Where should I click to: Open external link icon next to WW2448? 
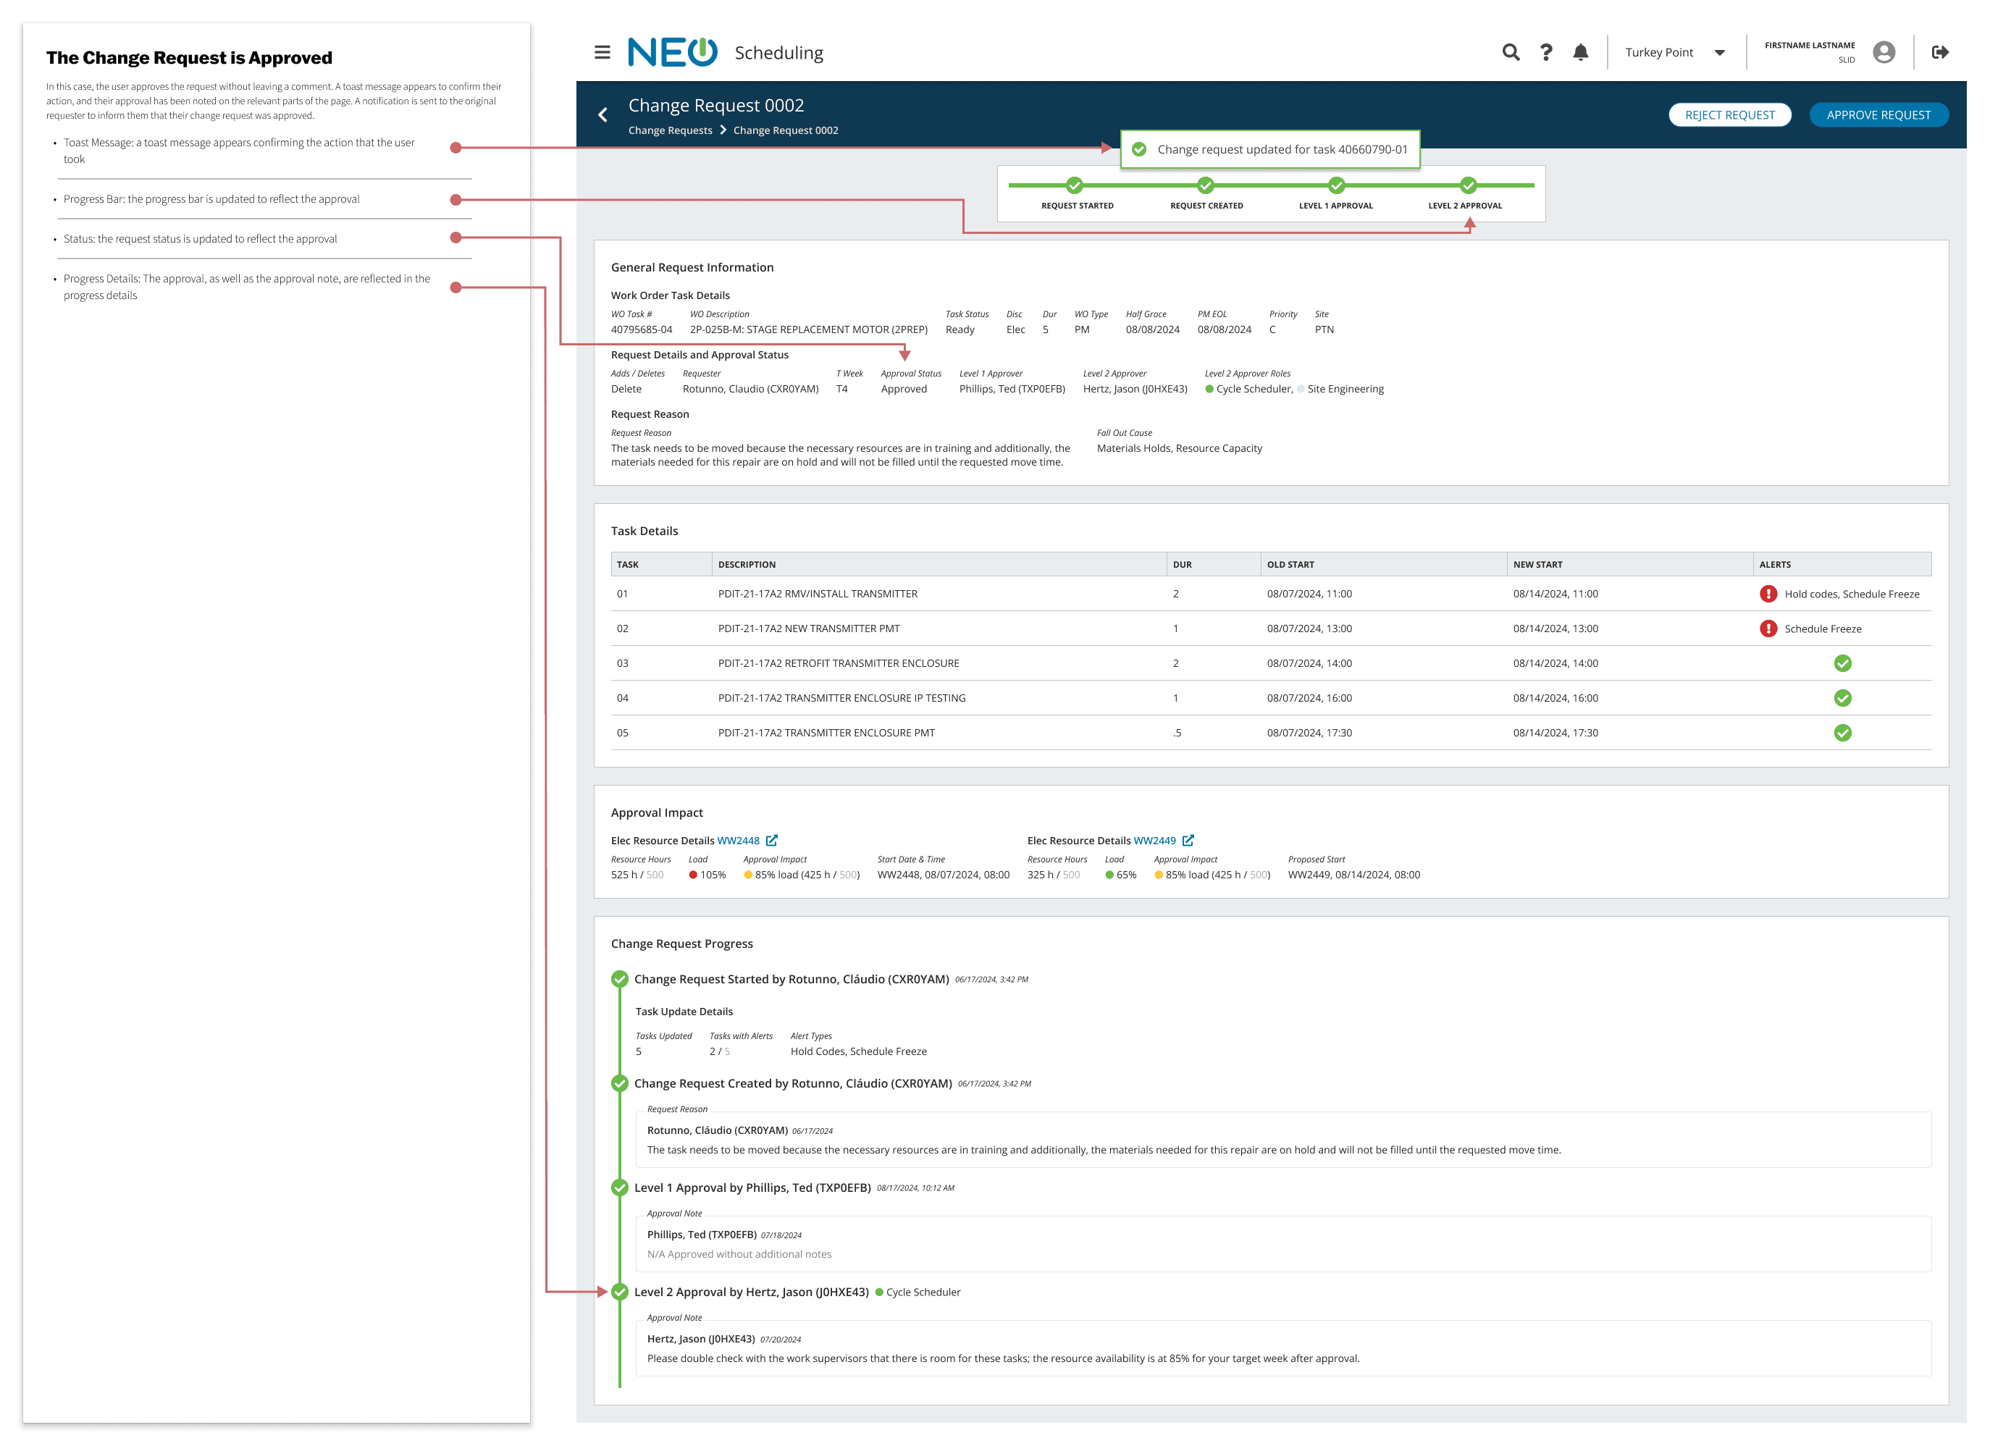(771, 841)
